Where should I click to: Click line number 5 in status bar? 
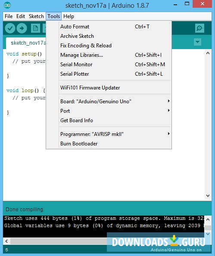pos(6,250)
